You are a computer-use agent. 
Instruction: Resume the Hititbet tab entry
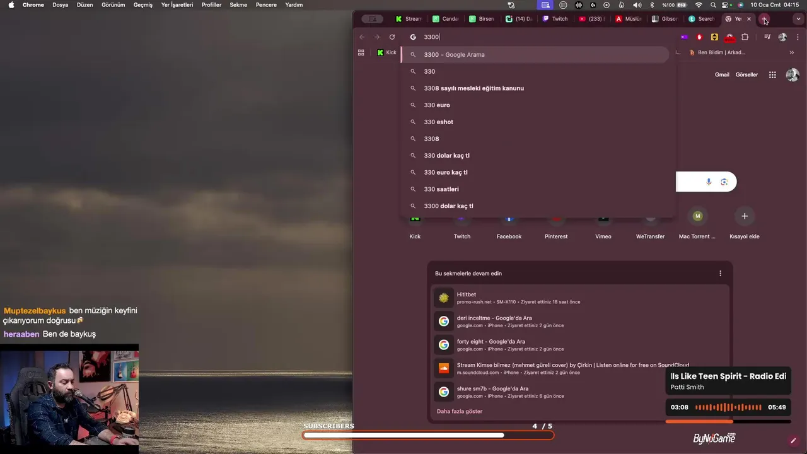580,298
